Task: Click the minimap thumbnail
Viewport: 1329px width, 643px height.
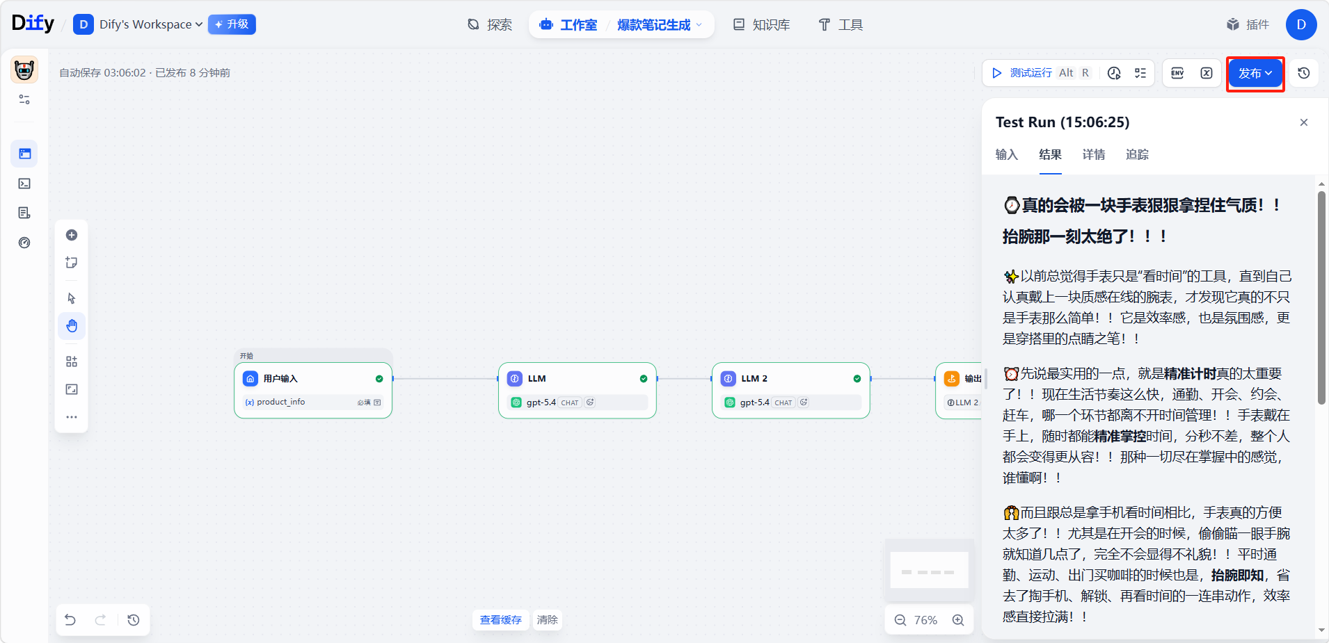Action: pos(929,571)
